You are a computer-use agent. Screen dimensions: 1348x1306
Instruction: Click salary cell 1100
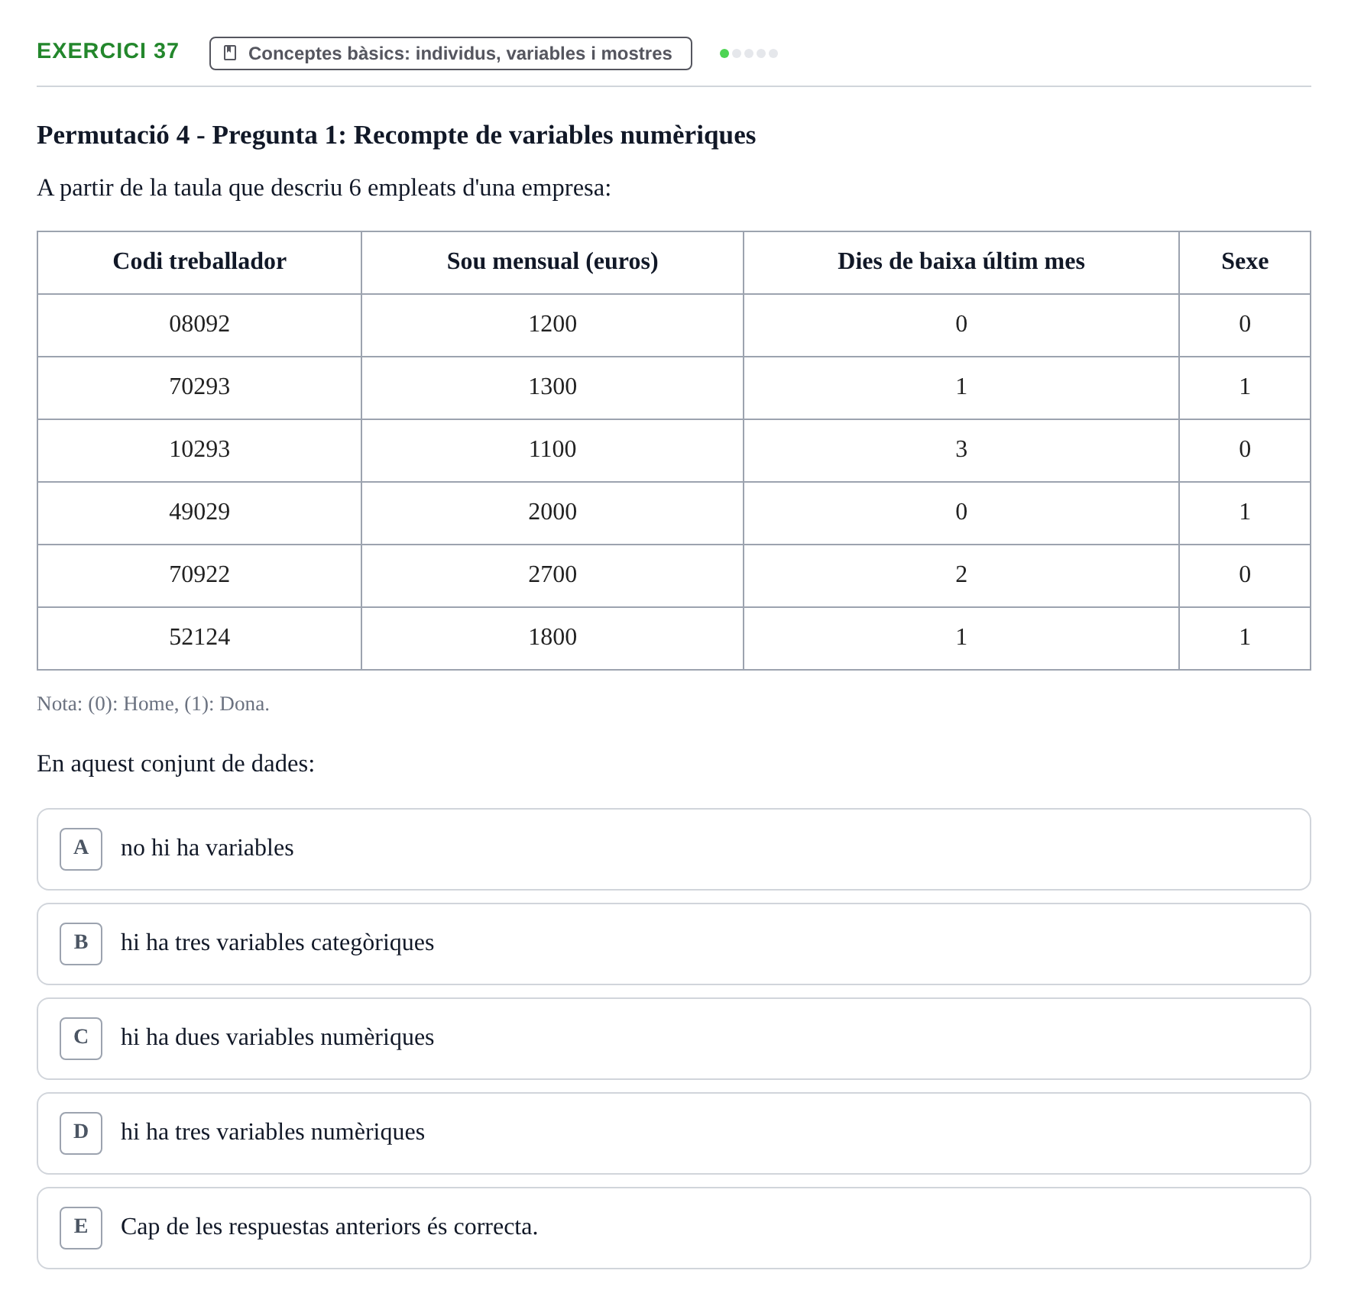tap(552, 450)
